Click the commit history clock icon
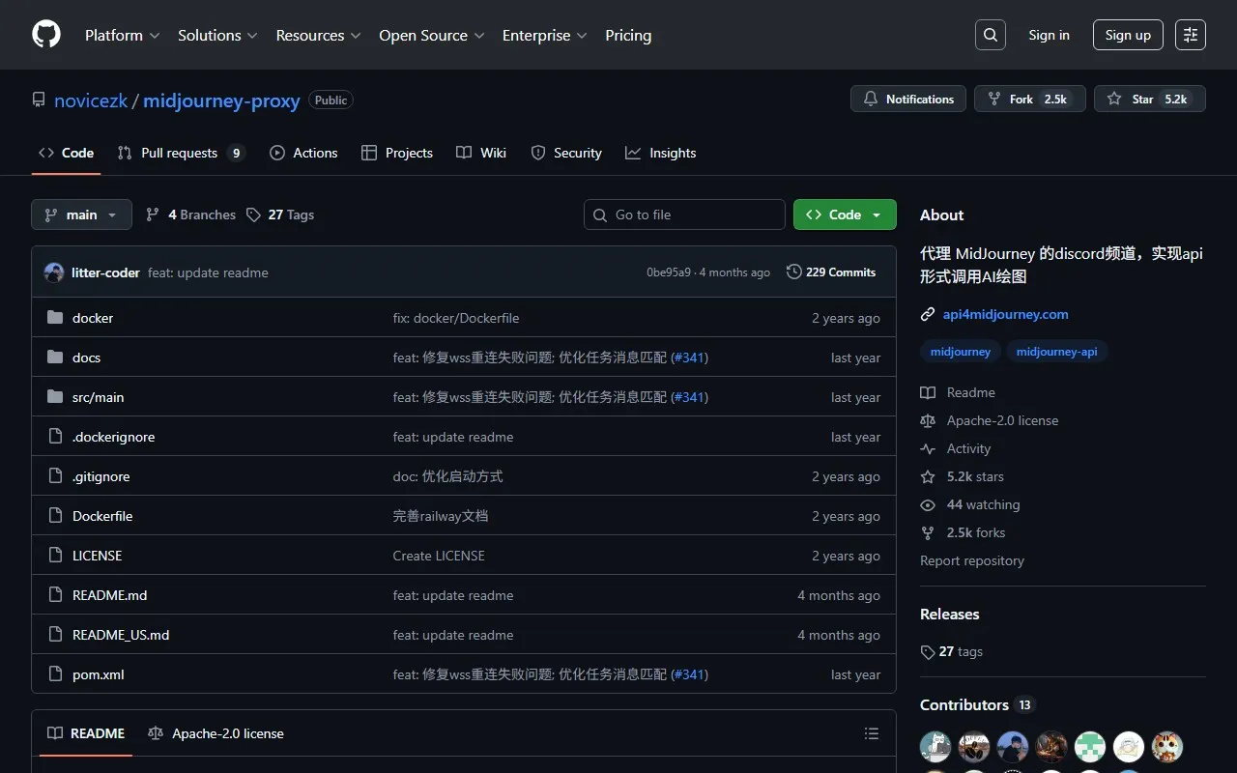The height and width of the screenshot is (773, 1237). (794, 272)
